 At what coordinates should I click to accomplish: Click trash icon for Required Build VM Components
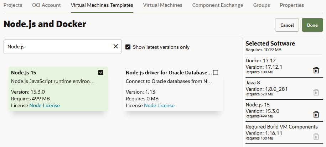click(x=316, y=136)
